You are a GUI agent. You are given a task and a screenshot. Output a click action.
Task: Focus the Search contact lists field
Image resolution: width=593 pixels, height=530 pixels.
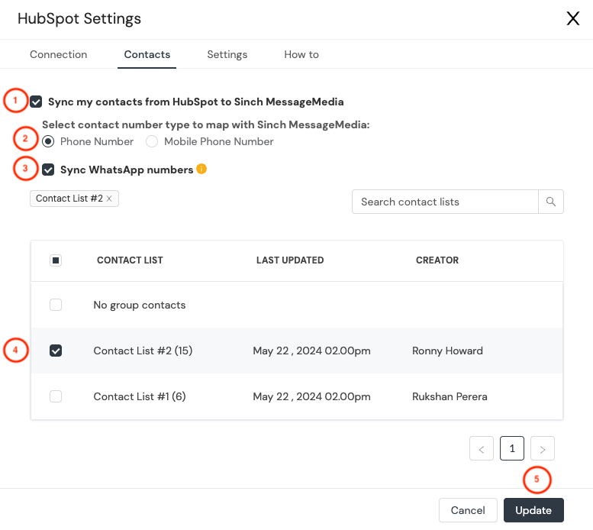click(x=445, y=202)
